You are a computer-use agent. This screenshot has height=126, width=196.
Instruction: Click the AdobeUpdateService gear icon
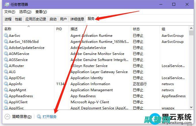click(x=6, y=48)
